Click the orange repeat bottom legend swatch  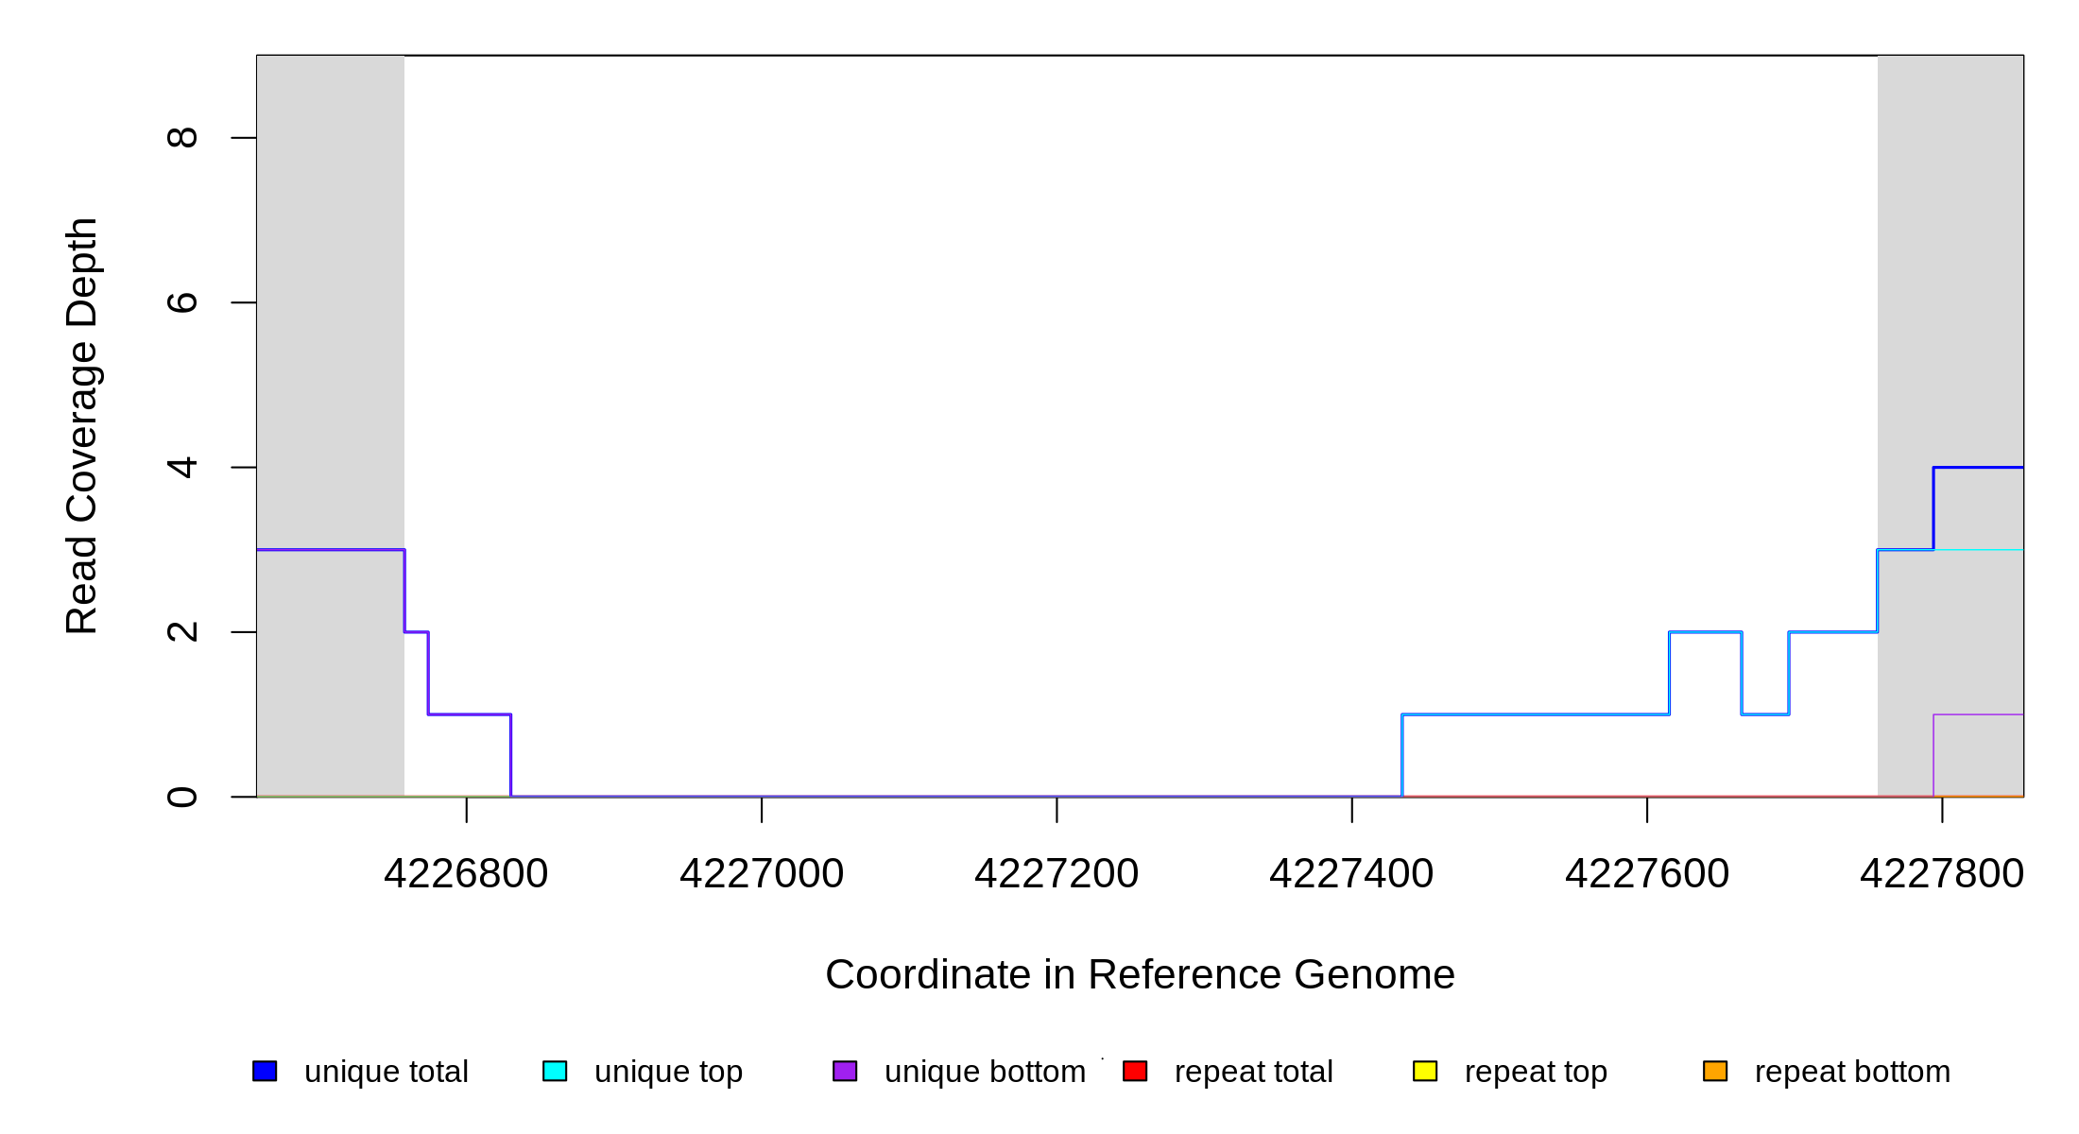tap(1715, 1071)
